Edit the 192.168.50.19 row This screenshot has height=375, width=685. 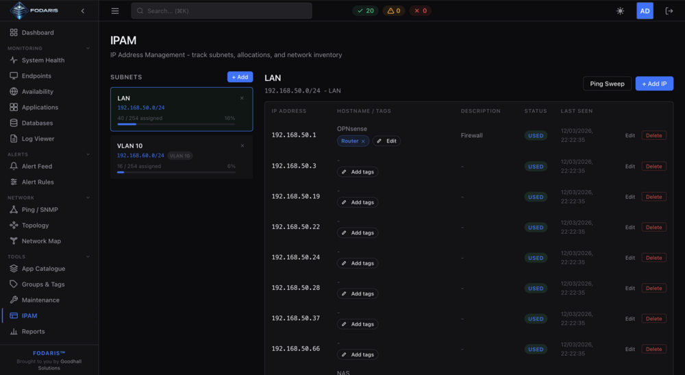pos(630,197)
